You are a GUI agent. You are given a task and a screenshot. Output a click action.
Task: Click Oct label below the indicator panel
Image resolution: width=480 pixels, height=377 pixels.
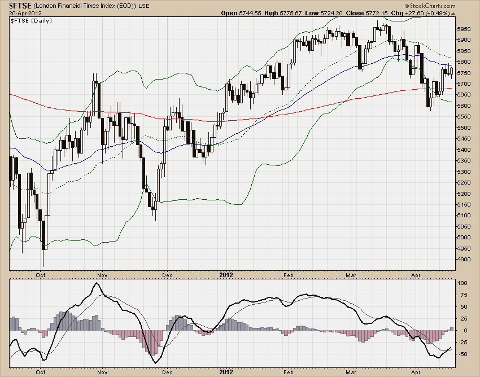point(41,372)
